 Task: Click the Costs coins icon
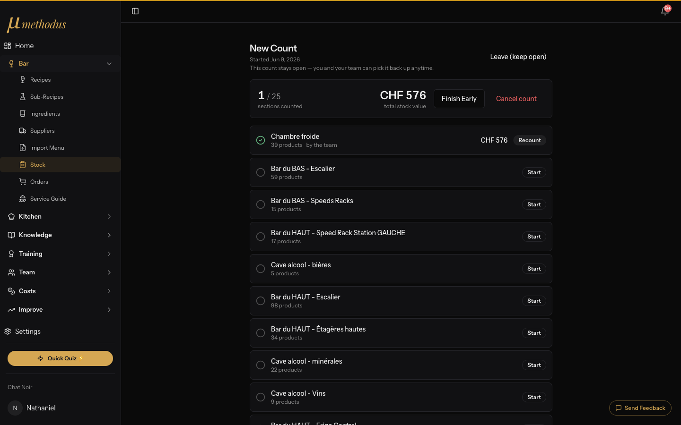[11, 291]
